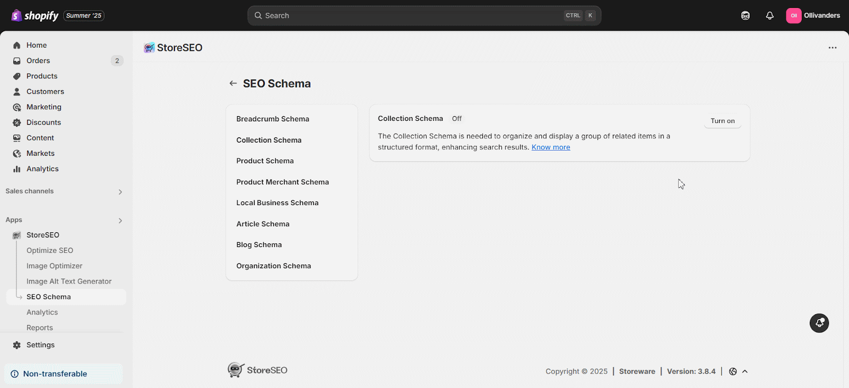Click the Home icon in sidebar

point(17,45)
